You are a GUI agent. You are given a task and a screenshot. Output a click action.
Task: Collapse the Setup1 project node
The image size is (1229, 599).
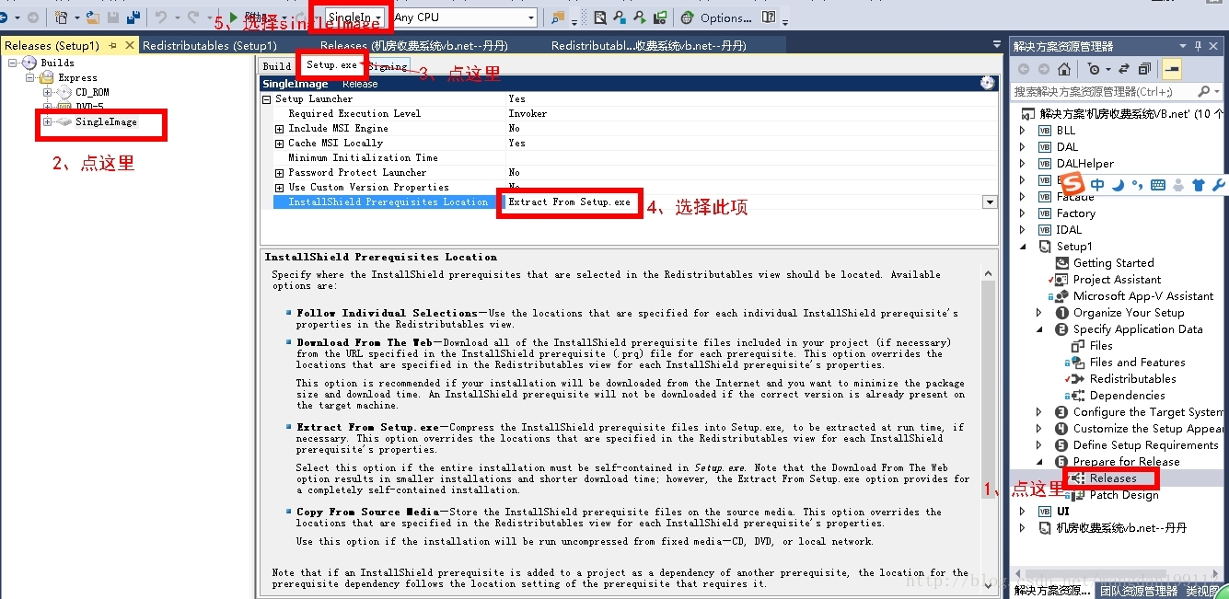pos(1022,247)
